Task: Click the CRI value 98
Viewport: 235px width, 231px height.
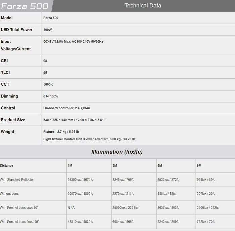Action: [x=45, y=61]
